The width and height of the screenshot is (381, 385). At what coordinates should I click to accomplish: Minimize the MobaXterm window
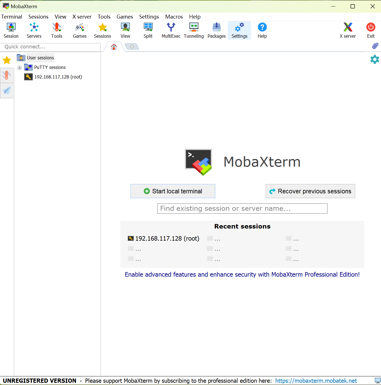click(x=333, y=6)
